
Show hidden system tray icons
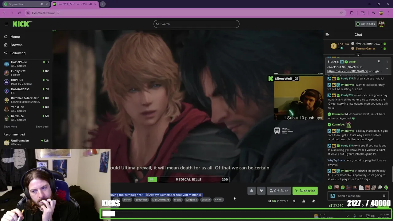click(x=348, y=216)
